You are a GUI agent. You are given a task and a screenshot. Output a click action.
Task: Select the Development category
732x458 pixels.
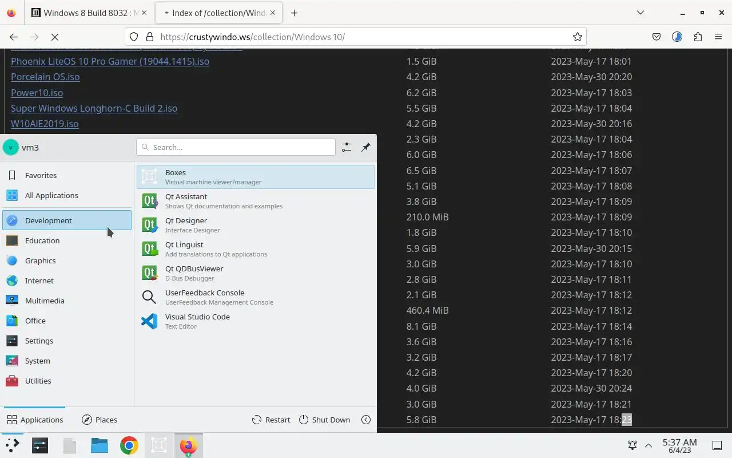(67, 220)
